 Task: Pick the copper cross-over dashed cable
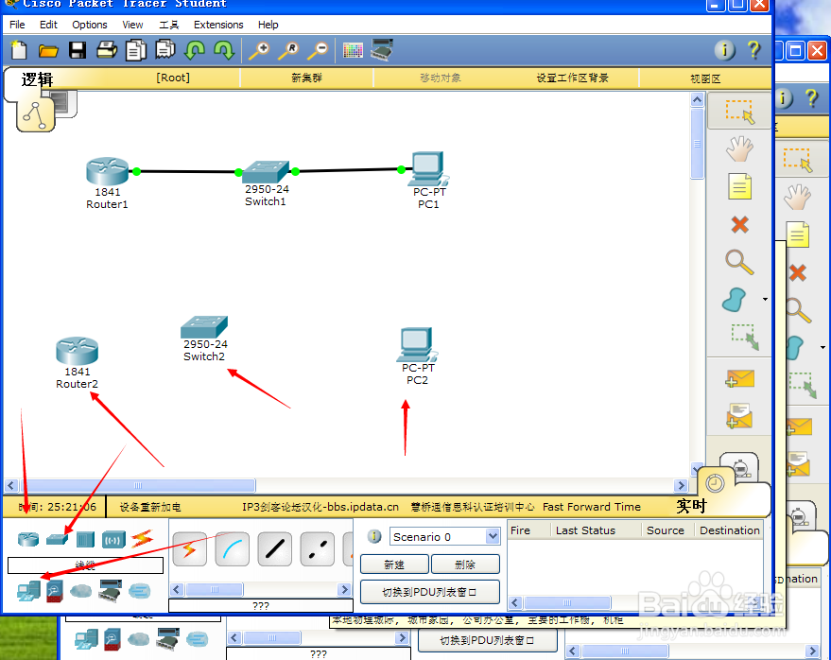click(317, 549)
